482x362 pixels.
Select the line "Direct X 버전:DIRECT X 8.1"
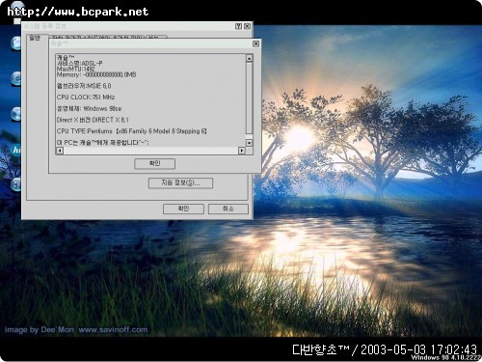coord(93,120)
